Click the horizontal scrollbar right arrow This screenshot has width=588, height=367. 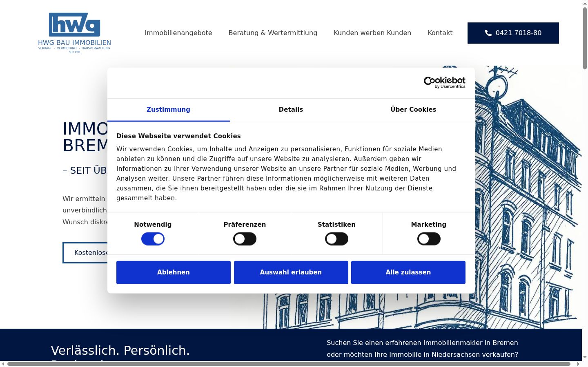point(578,364)
